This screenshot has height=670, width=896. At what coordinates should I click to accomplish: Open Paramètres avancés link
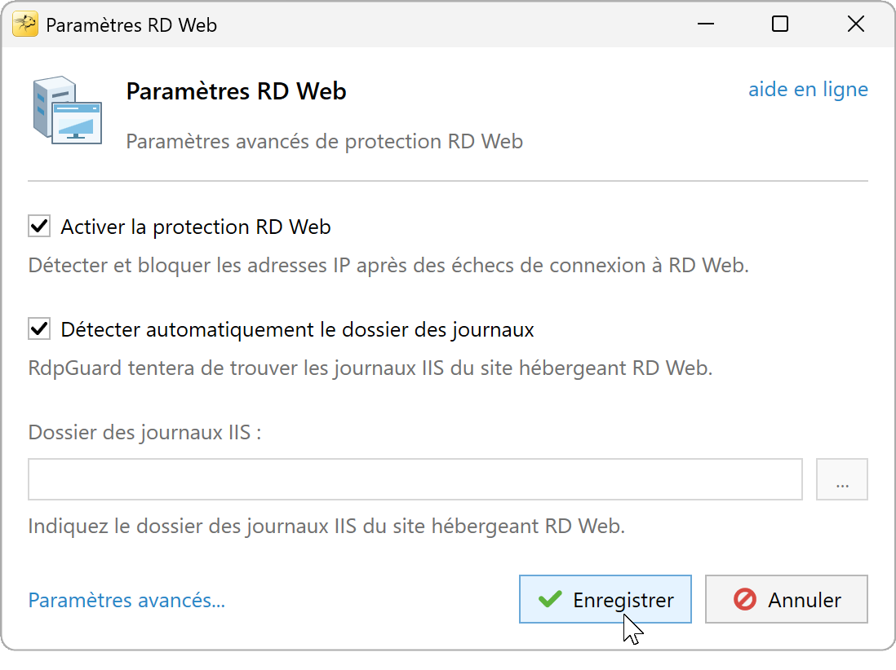(x=126, y=601)
